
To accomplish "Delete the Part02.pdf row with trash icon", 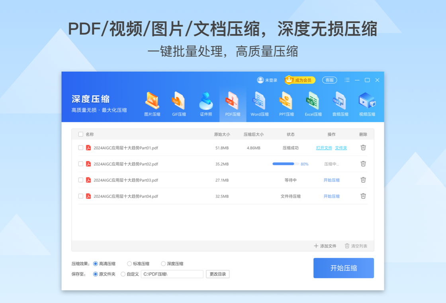I will click(x=363, y=164).
